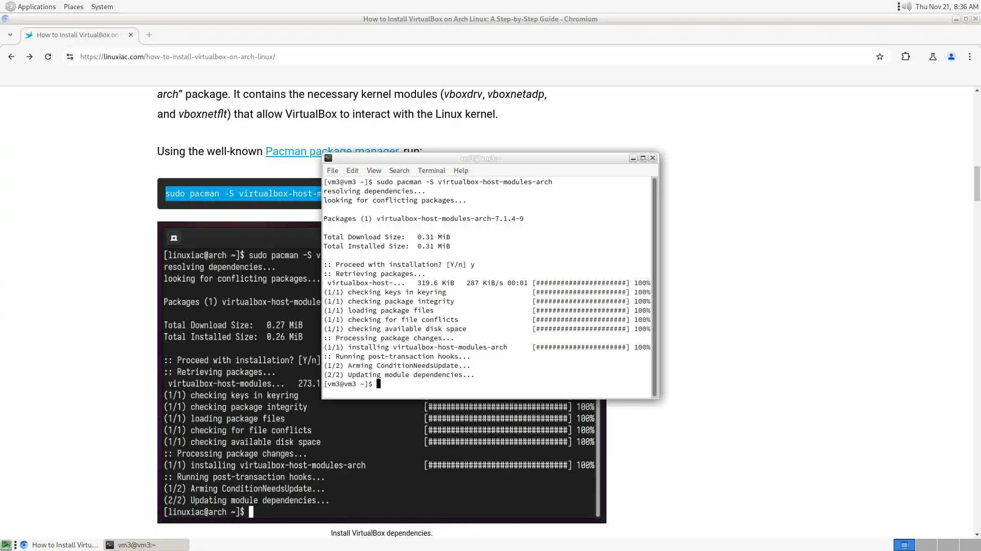Open the Search menu in the terminal
The image size is (981, 551).
(x=399, y=170)
